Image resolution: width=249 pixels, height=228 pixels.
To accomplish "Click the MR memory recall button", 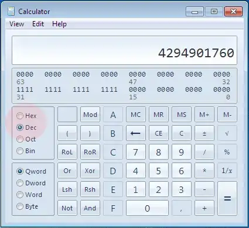I will point(159,115).
